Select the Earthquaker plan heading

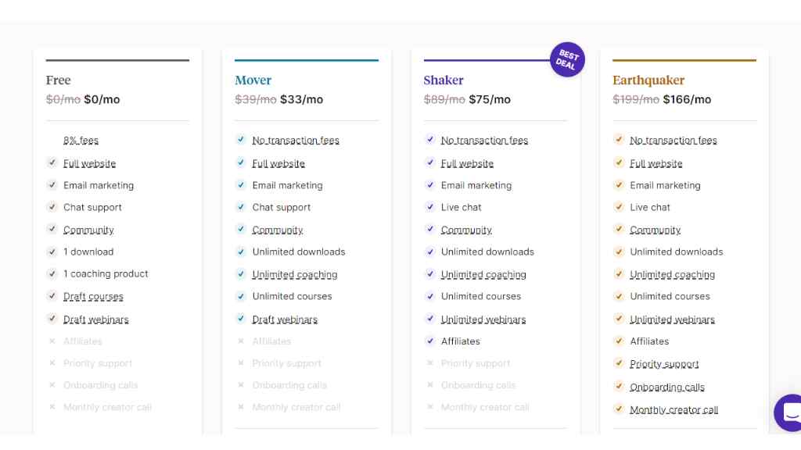(648, 80)
